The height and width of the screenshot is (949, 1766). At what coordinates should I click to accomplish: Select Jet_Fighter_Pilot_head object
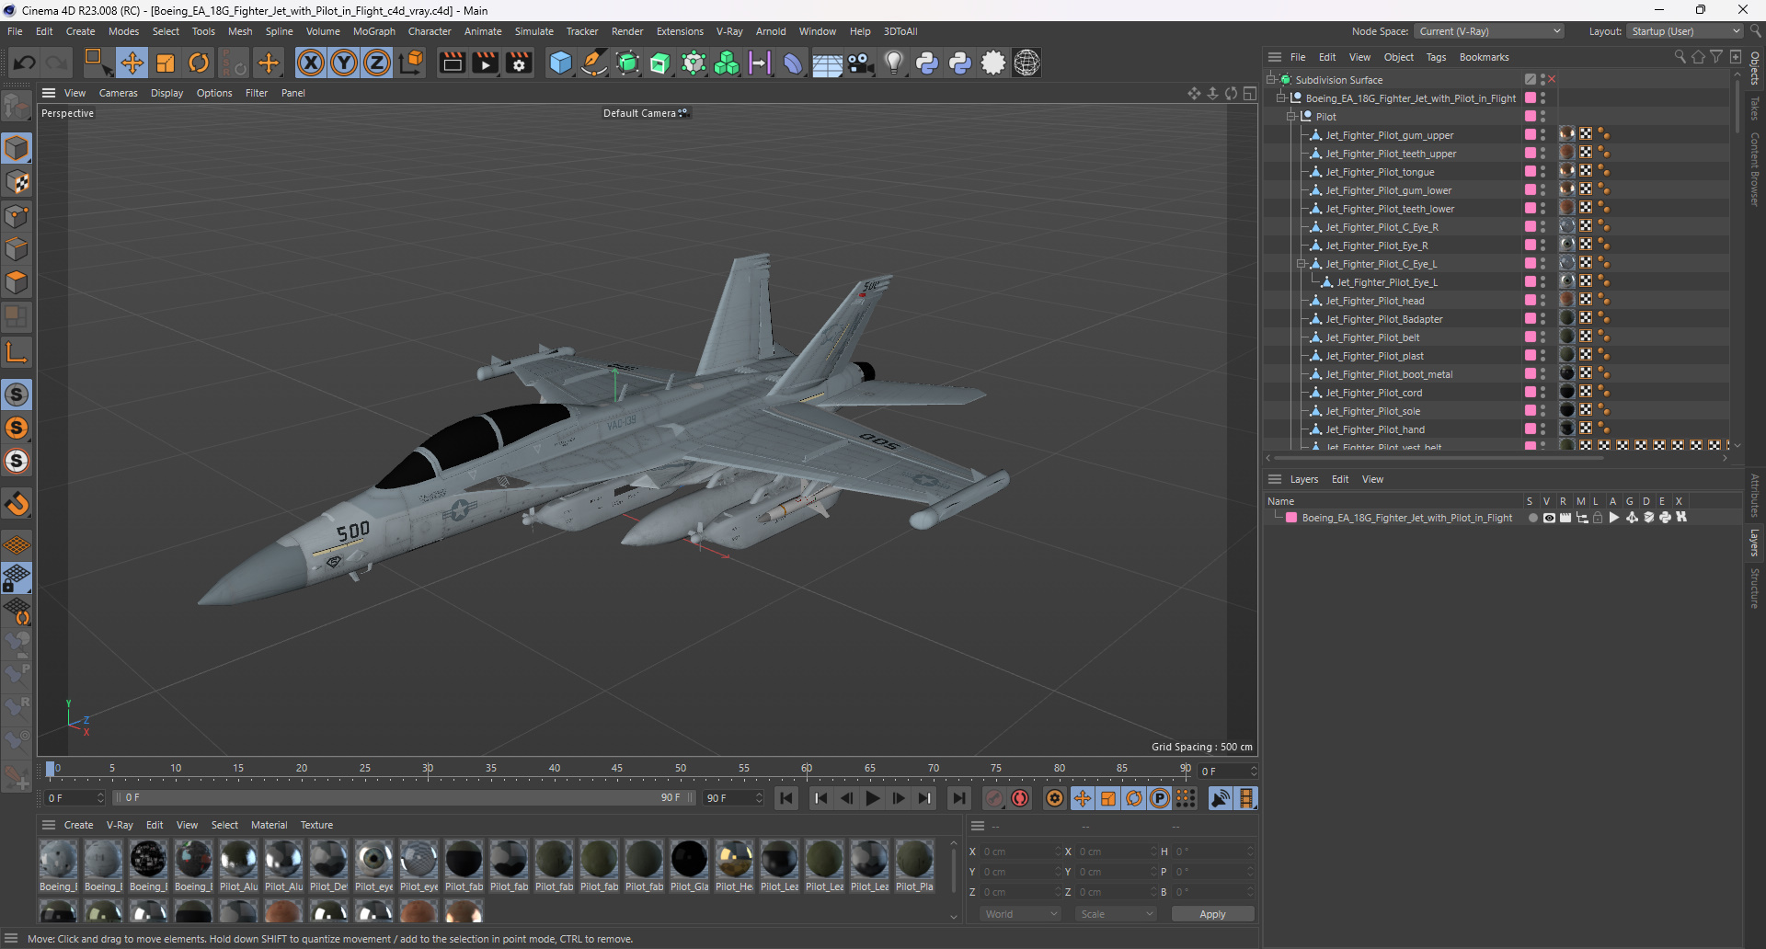point(1374,301)
